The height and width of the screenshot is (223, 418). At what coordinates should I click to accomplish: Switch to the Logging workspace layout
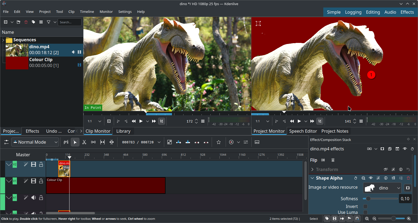pos(353,12)
